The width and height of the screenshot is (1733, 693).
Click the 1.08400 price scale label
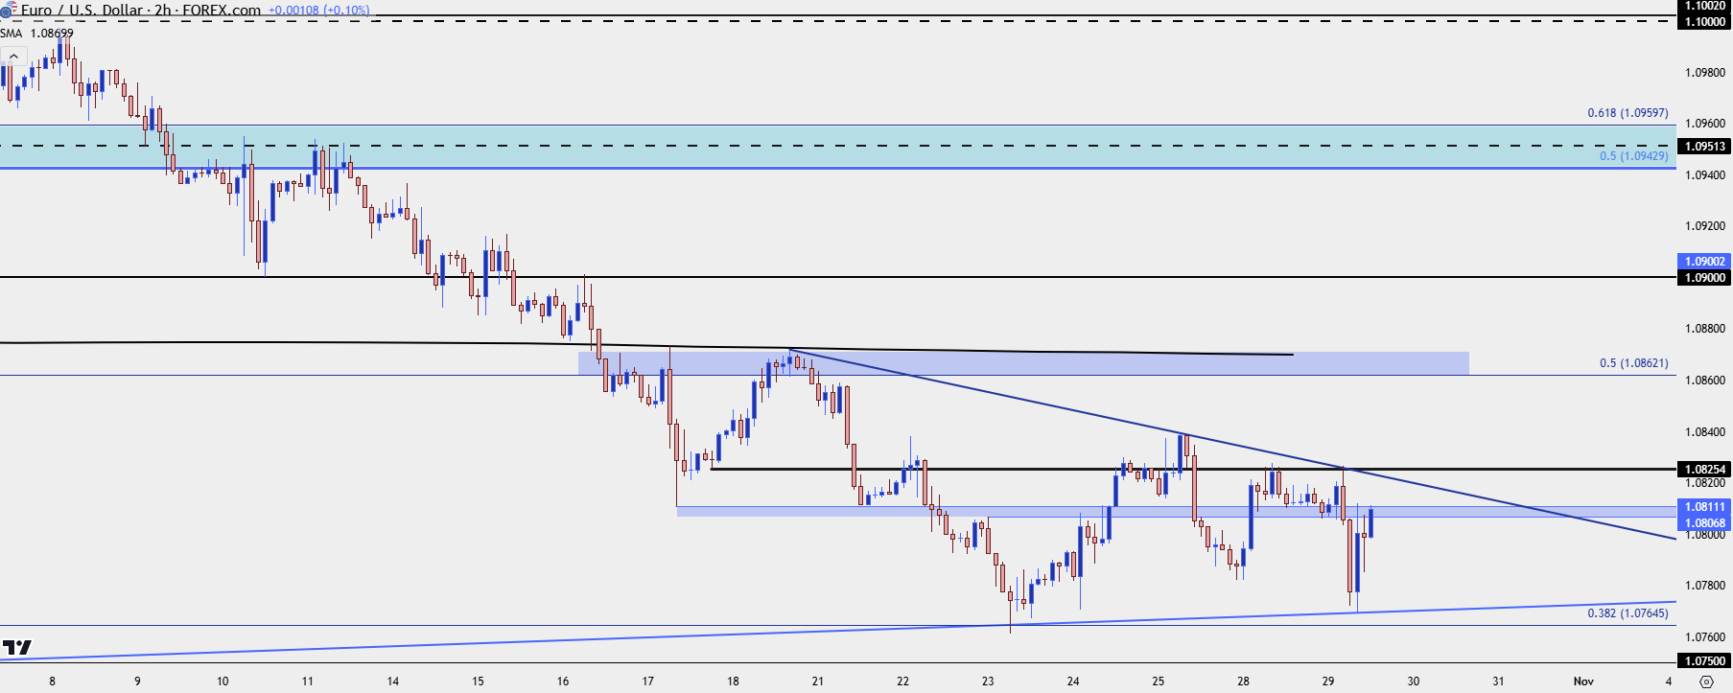tap(1705, 432)
